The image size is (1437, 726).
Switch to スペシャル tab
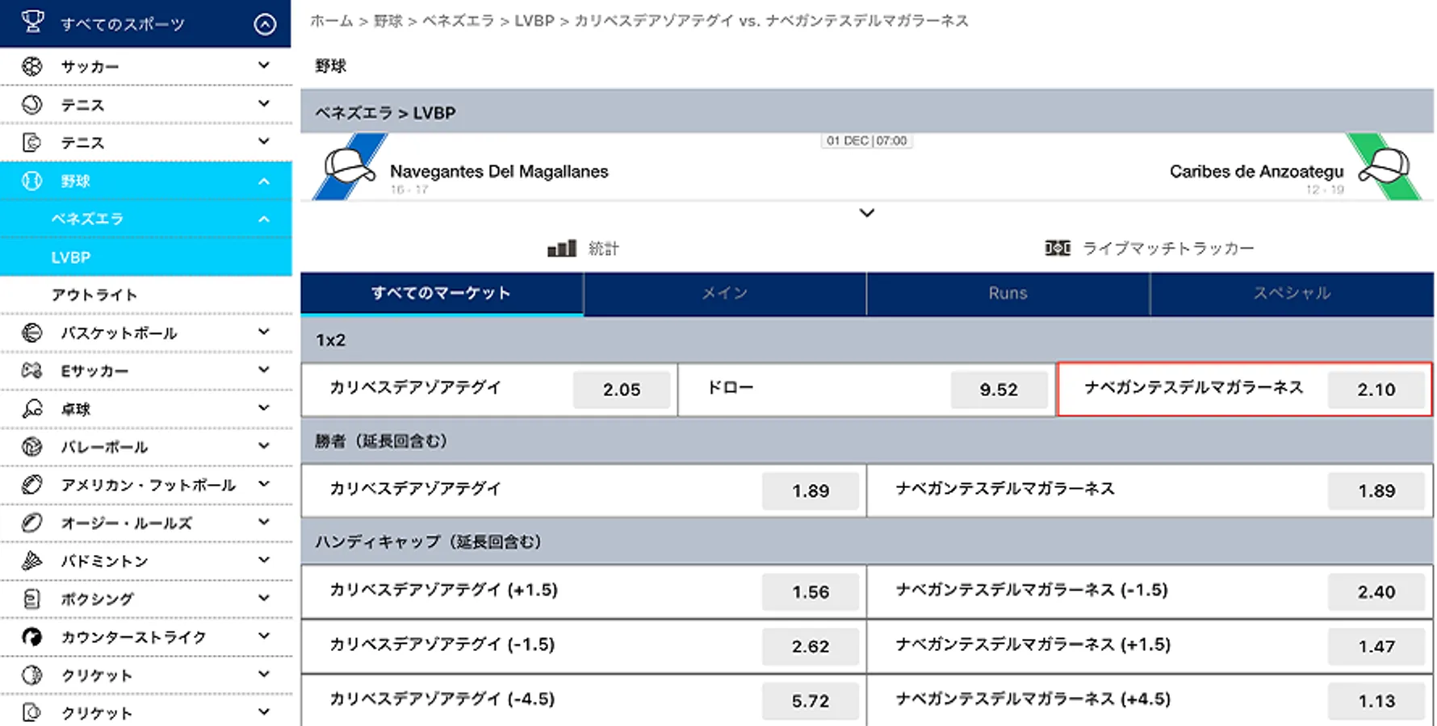click(x=1292, y=294)
